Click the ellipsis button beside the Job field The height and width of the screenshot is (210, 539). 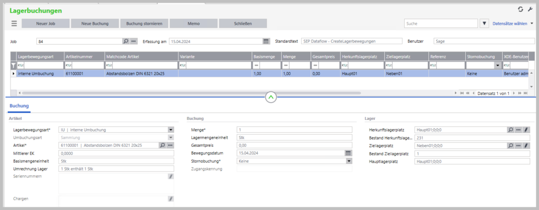click(x=133, y=41)
